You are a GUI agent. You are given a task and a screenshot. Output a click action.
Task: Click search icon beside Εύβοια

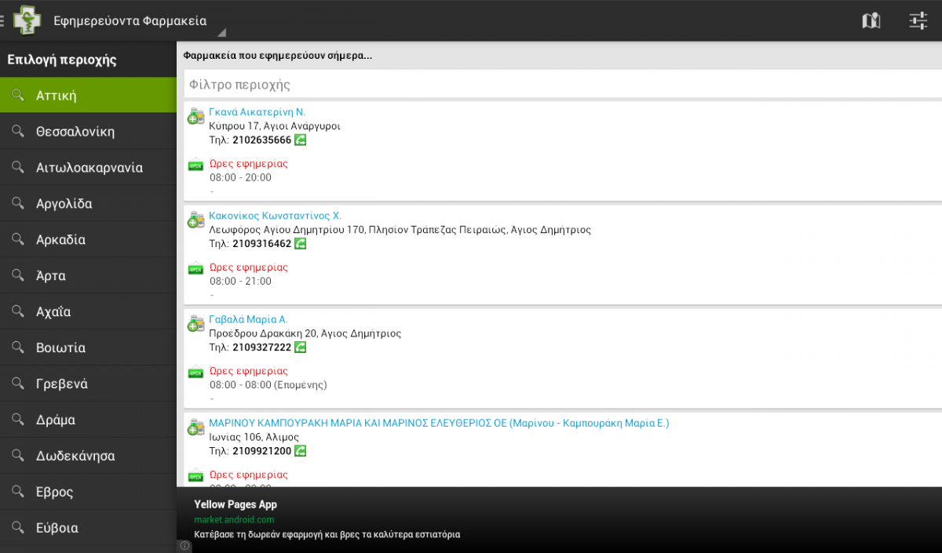(x=18, y=528)
